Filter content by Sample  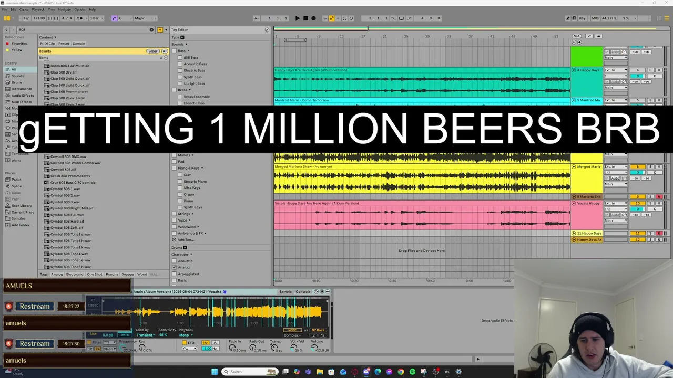coord(79,44)
